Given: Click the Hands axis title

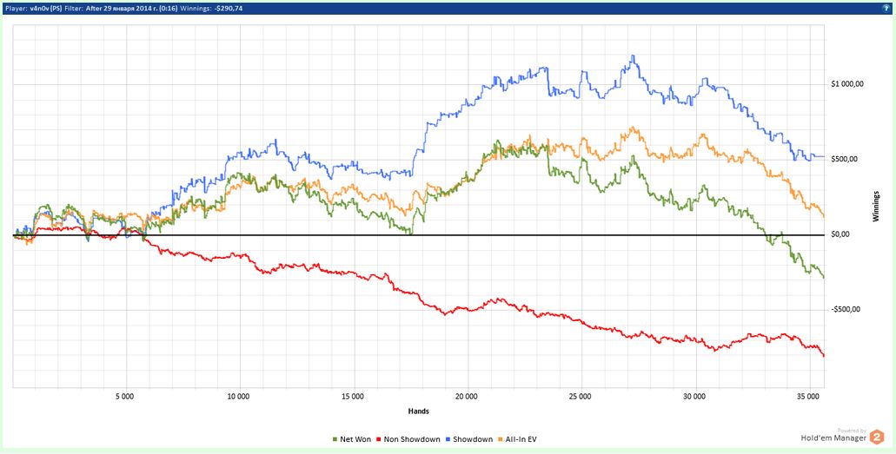Looking at the screenshot, I should (x=419, y=411).
